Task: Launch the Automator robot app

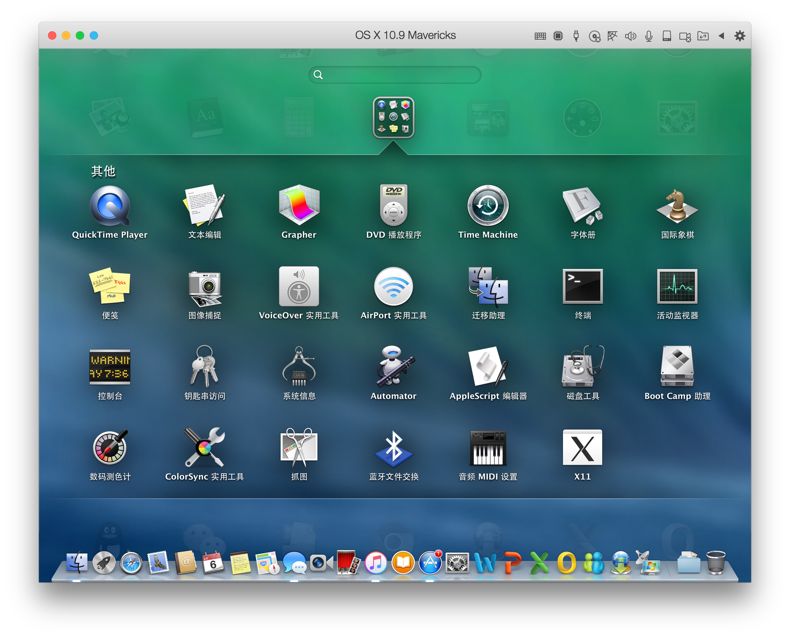Action: coord(394,367)
